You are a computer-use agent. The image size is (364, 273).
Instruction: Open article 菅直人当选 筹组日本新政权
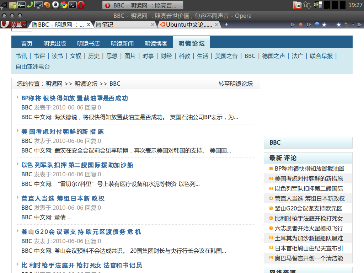click(63, 198)
